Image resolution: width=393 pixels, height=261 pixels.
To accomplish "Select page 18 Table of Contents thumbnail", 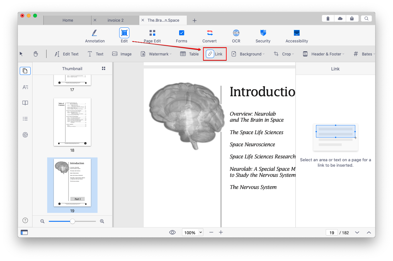I will click(x=72, y=122).
